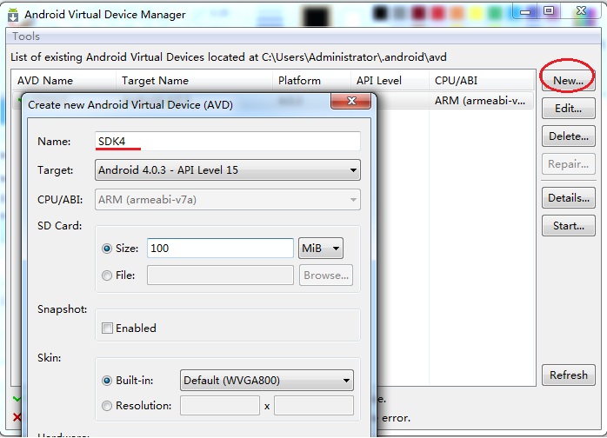Viewport: 607px width, 438px height.
Task: Select the Resolution radio button
Action: point(107,406)
